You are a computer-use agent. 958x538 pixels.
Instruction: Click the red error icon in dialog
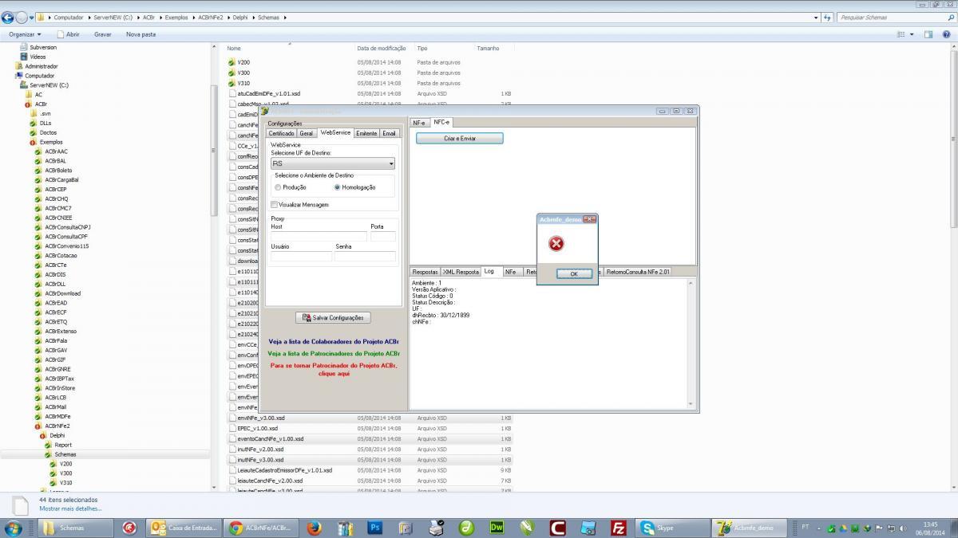[557, 243]
